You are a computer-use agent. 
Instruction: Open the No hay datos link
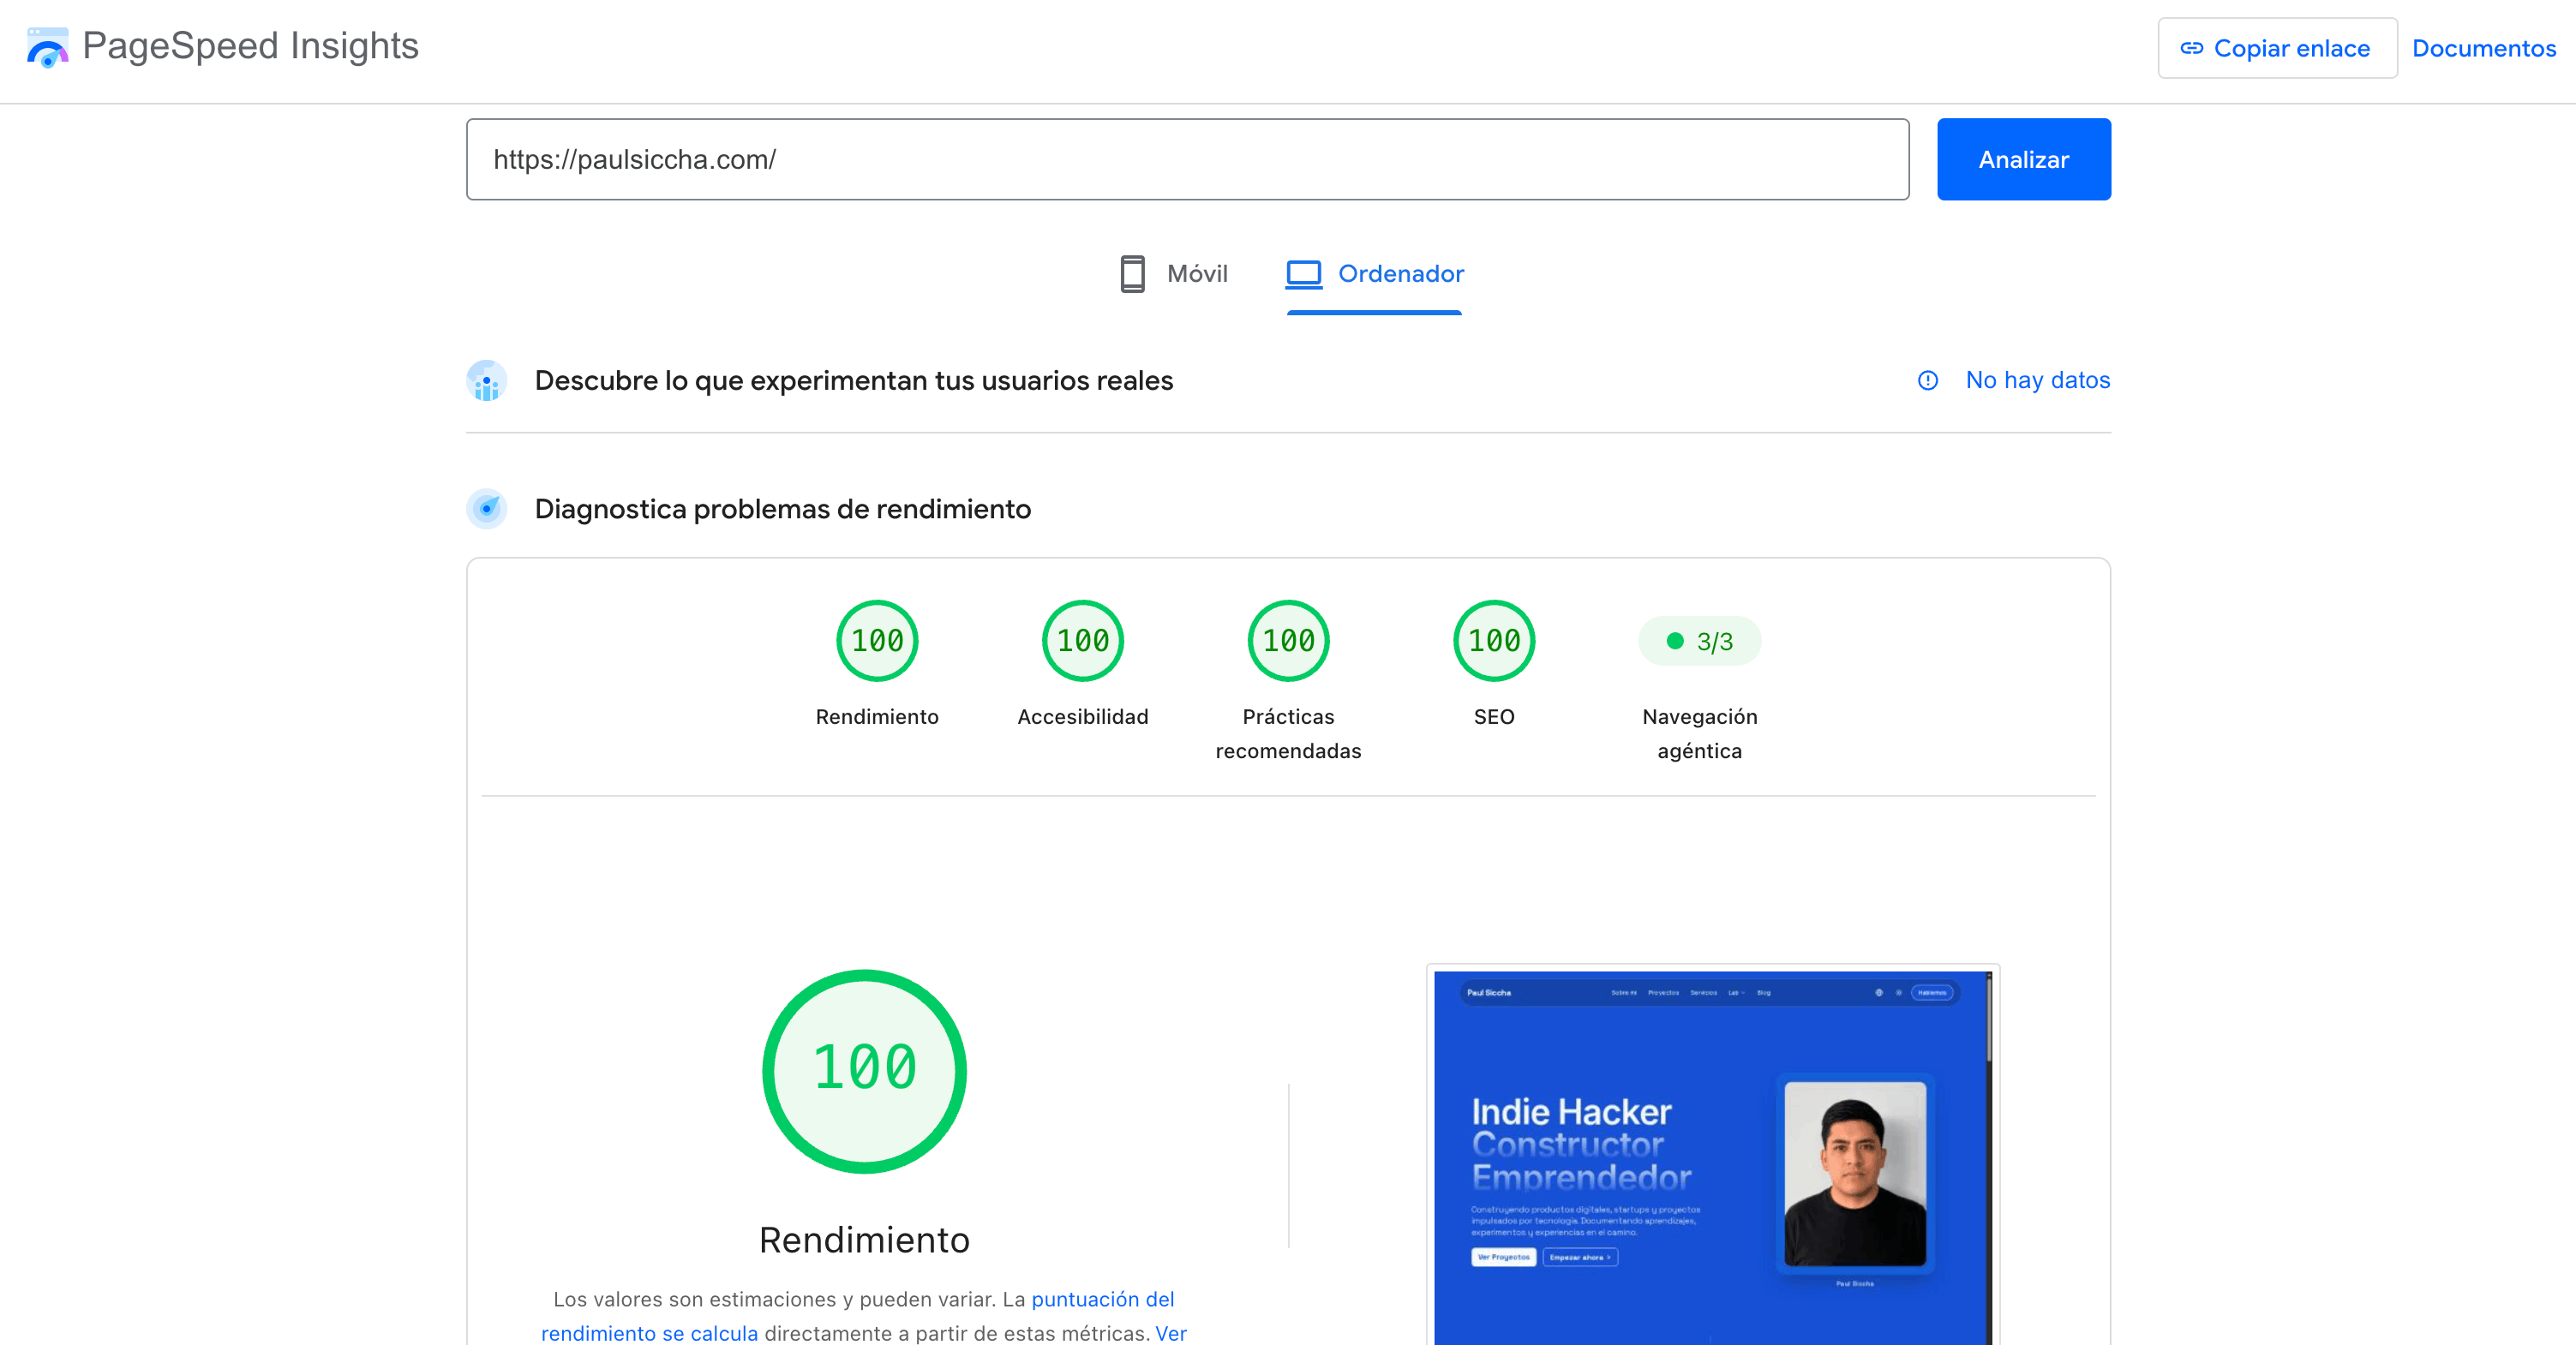2037,380
